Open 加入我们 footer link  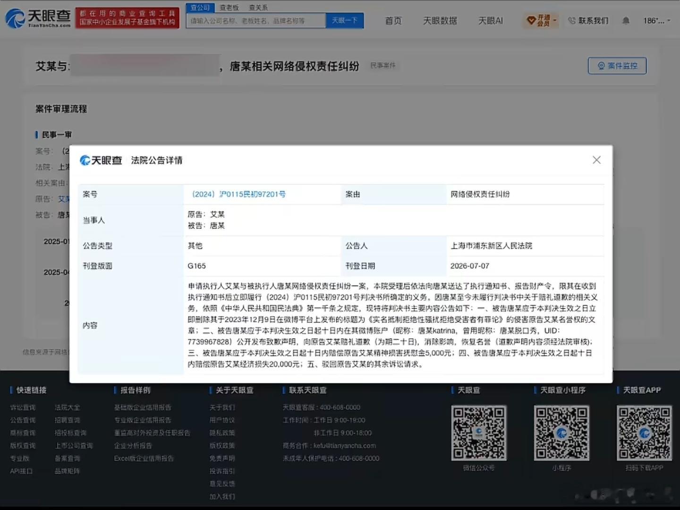pyautogui.click(x=222, y=497)
